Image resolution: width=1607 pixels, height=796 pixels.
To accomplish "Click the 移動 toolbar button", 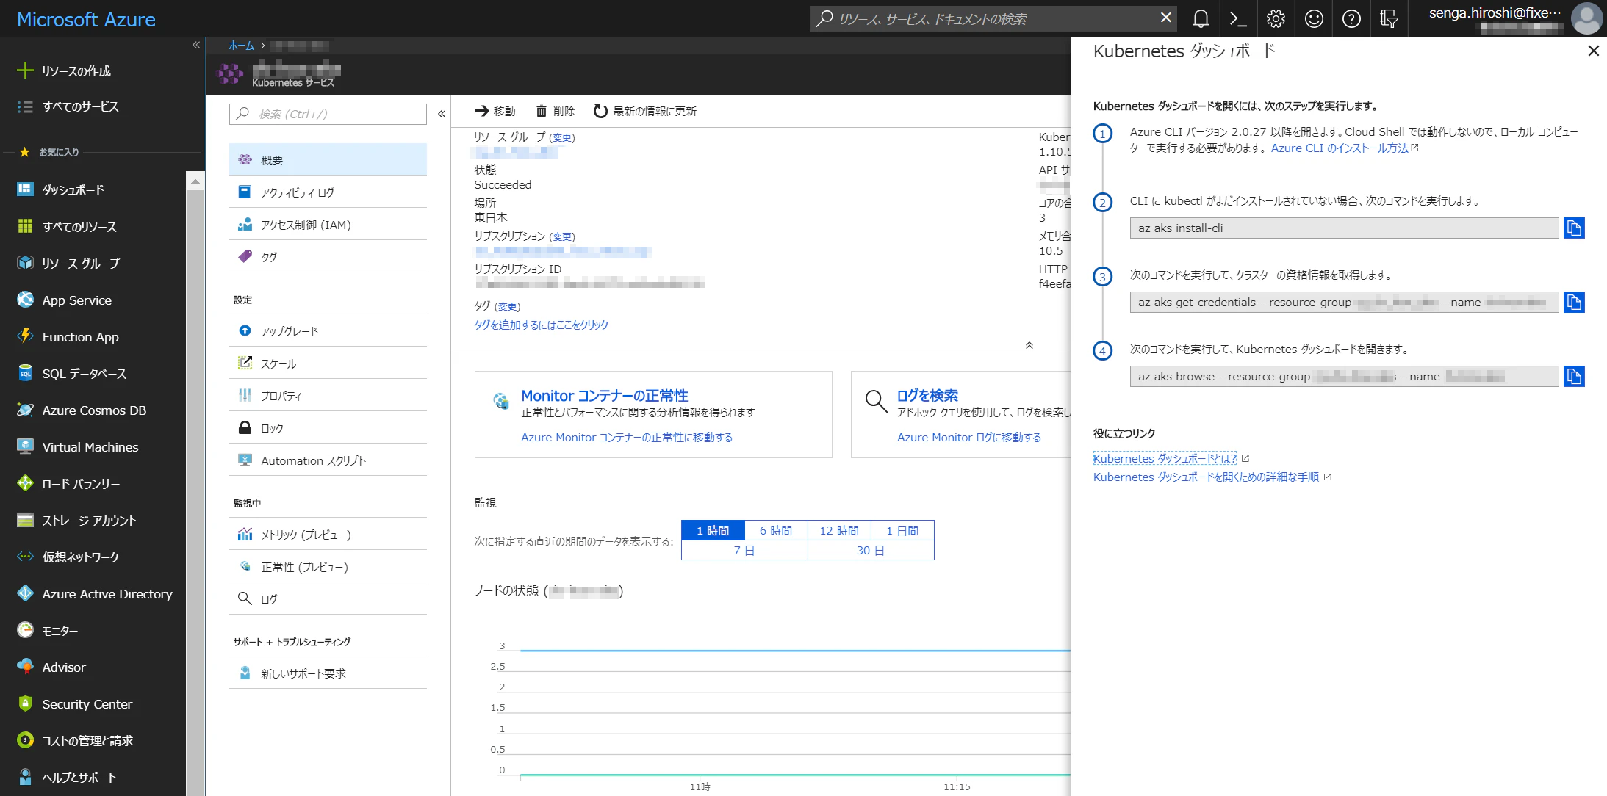I will coord(495,111).
